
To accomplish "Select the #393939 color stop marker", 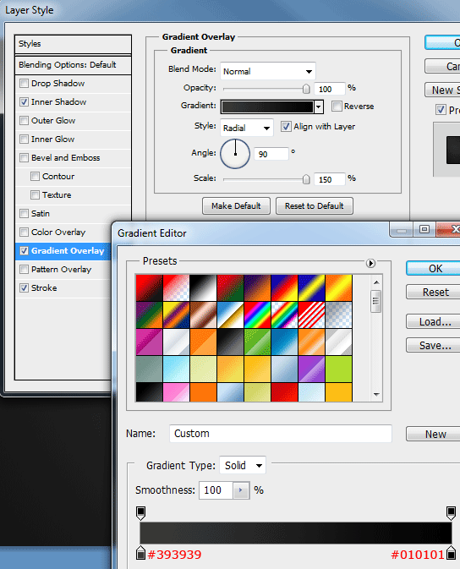I will tap(141, 553).
